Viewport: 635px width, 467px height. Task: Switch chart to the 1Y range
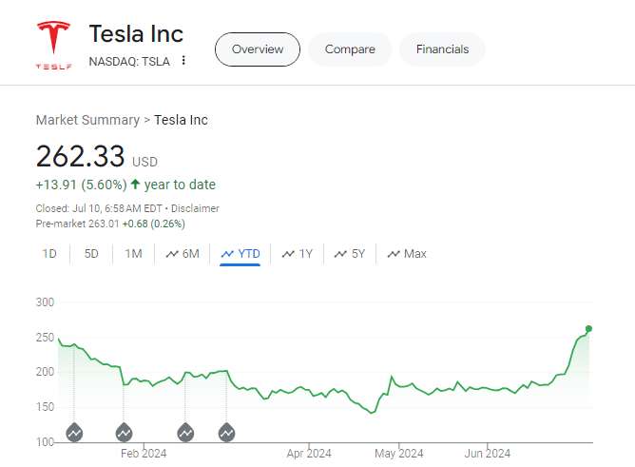point(297,254)
